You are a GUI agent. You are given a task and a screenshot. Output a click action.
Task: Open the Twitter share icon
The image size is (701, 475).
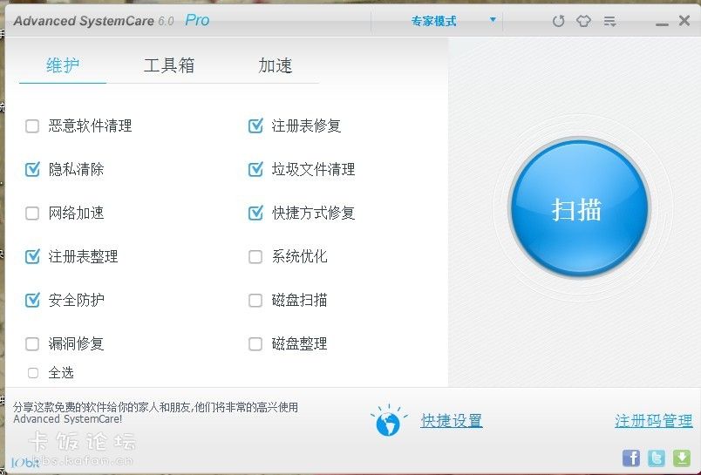point(657,458)
